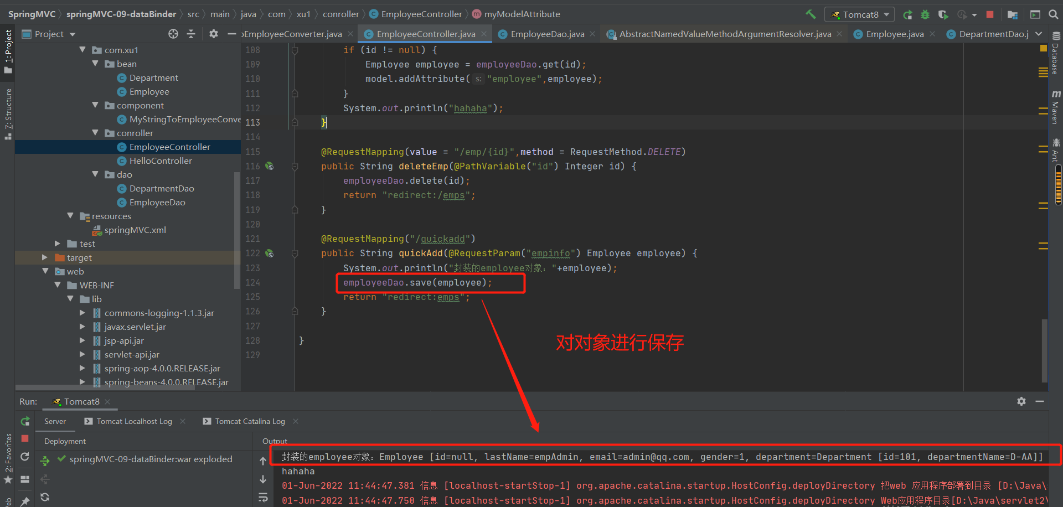Expand the test folder
The height and width of the screenshot is (507, 1063).
click(x=58, y=244)
